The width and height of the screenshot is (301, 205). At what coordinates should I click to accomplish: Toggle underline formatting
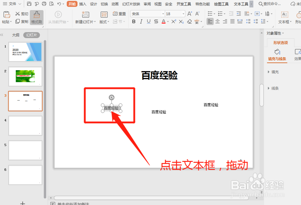coord(149,21)
